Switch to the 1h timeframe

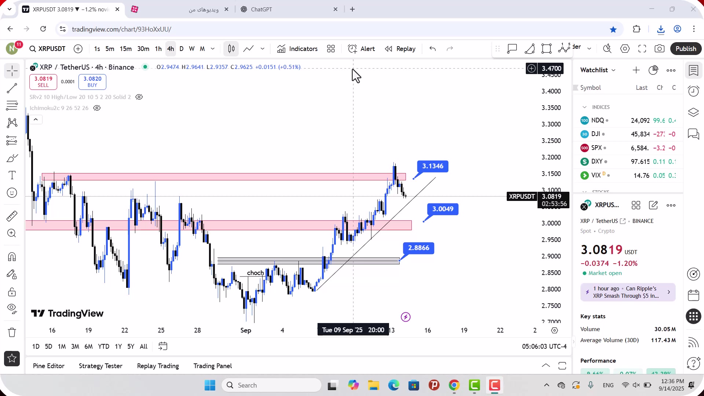coord(158,49)
